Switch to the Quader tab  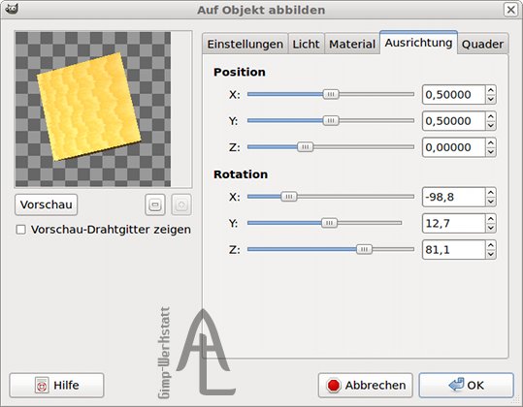point(482,44)
